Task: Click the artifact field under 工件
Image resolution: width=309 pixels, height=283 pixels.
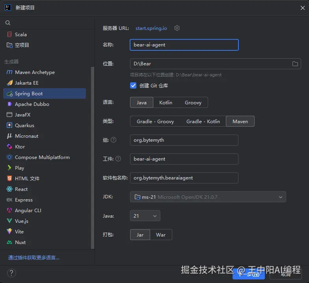Action: coord(184,159)
